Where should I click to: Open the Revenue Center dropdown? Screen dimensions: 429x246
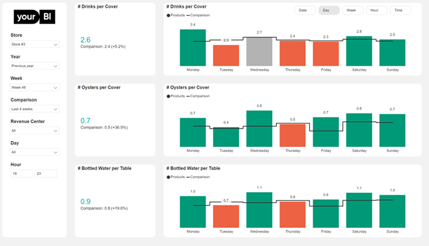[x=35, y=130]
